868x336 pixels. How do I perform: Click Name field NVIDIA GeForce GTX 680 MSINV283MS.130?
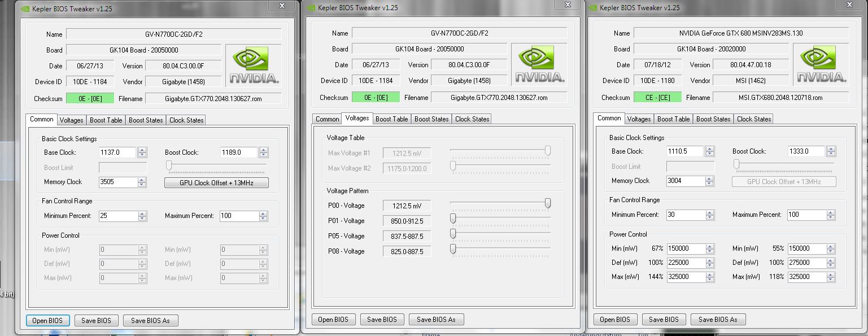[x=741, y=33]
